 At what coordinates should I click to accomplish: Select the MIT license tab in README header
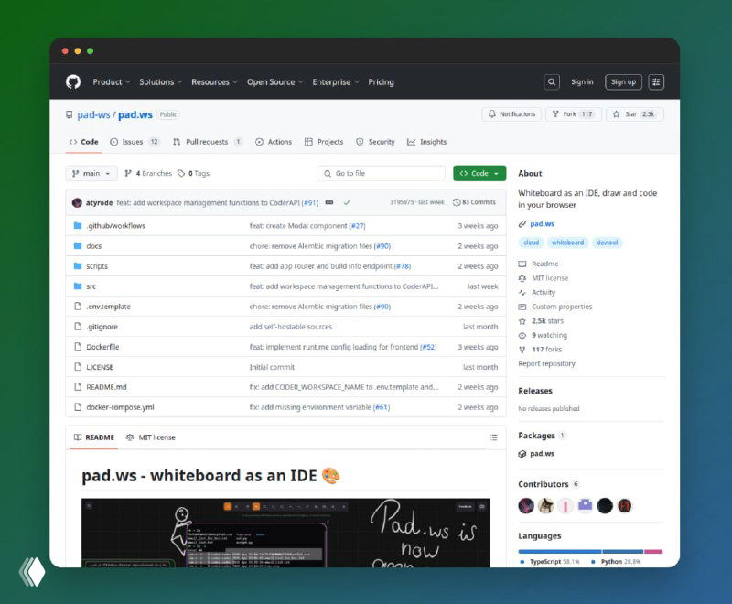[x=153, y=437]
